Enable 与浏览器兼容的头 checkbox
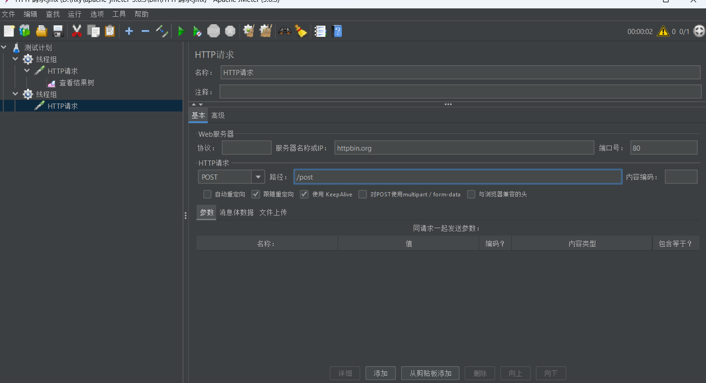706x383 pixels. (x=471, y=194)
